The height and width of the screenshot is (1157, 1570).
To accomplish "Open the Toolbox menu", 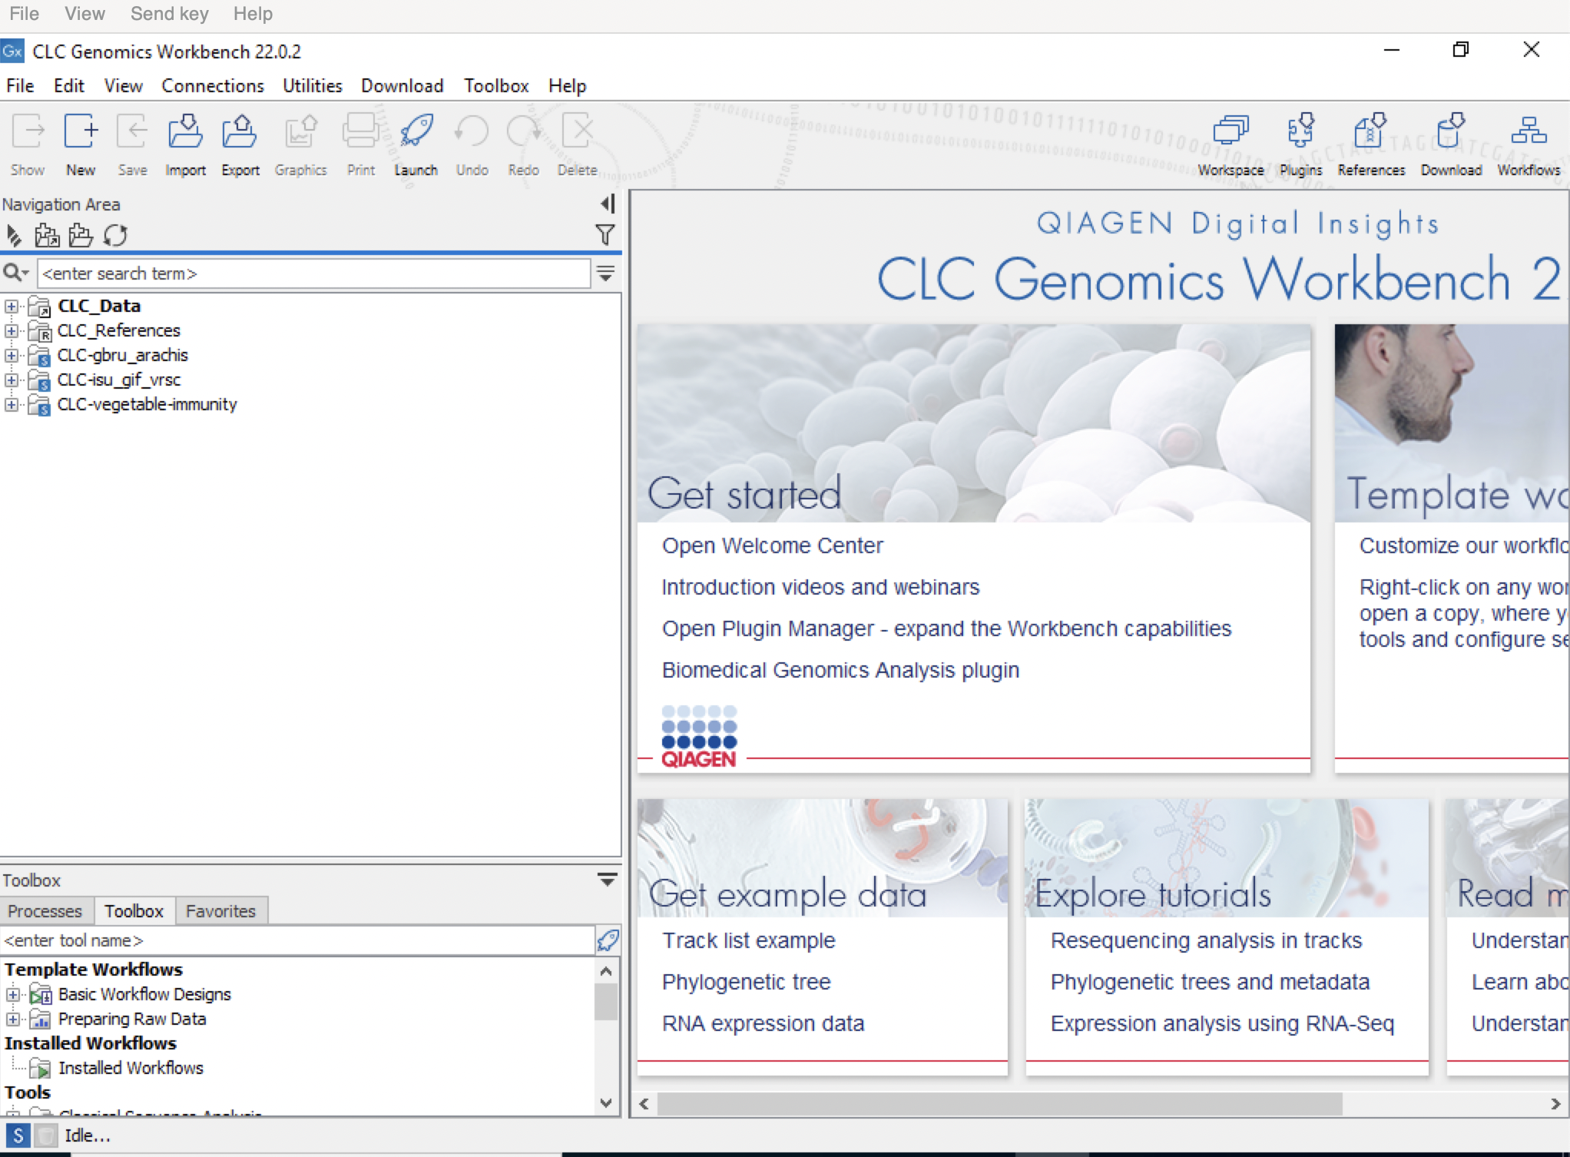I will click(x=496, y=85).
